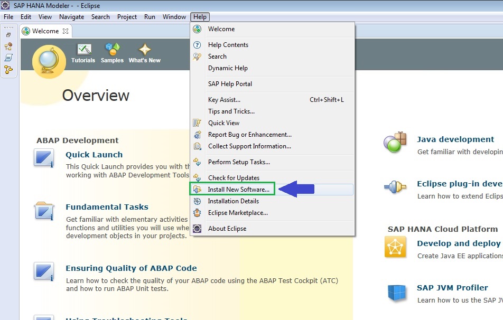Image resolution: width=503 pixels, height=320 pixels.
Task: Open the Edit menu
Action: coord(26,17)
